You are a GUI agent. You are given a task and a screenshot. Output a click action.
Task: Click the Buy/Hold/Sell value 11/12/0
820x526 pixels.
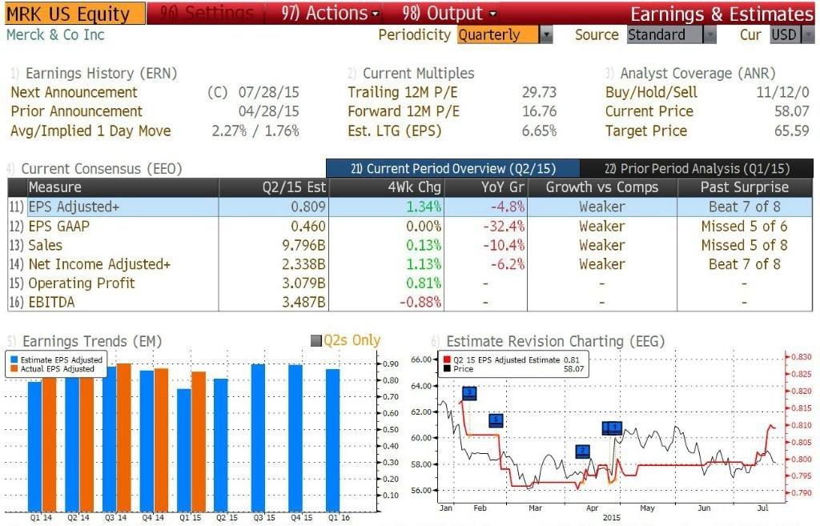[783, 93]
